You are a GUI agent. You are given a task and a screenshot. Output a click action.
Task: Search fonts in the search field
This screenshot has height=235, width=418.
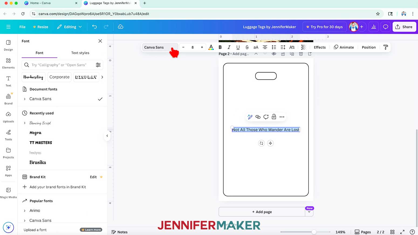coord(59,65)
